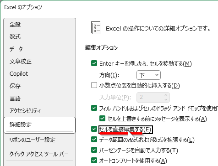The image size is (218, 166).
Task: Open the 文章校正 options category
Action: pyautogui.click(x=40, y=62)
